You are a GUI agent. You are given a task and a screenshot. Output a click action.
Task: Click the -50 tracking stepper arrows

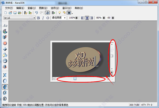coord(113,18)
